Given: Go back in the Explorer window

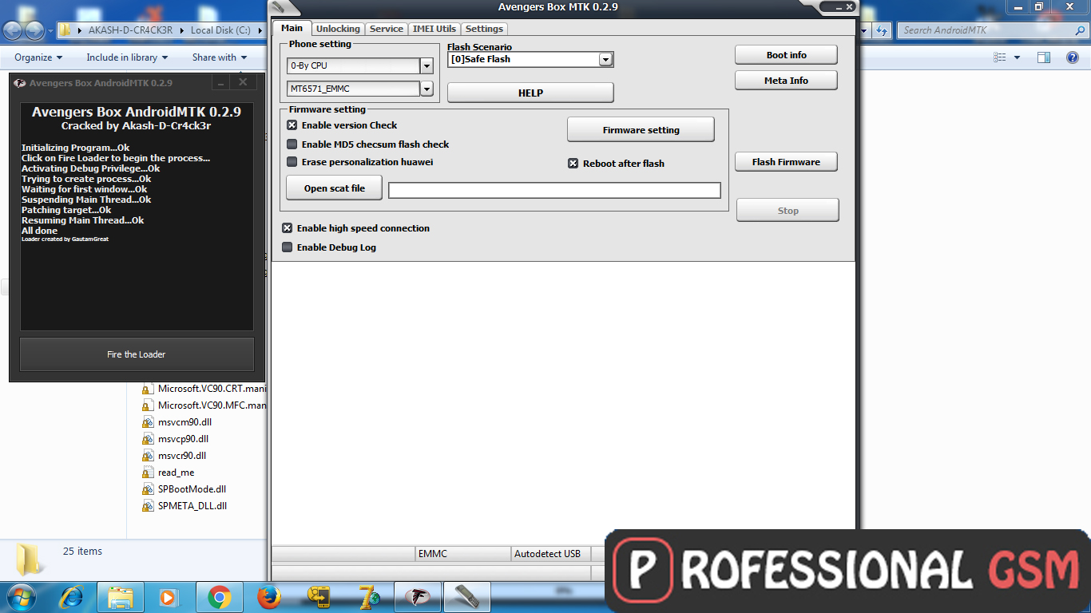Looking at the screenshot, I should pos(13,30).
